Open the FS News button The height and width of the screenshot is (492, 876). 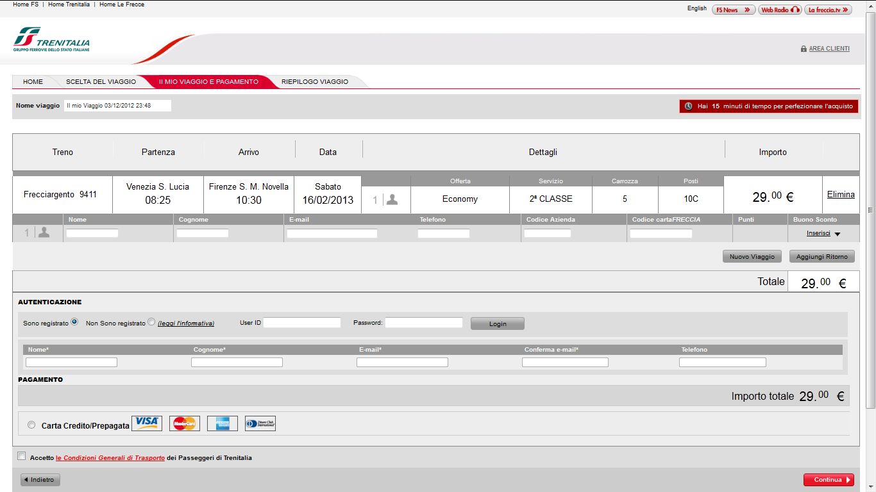[734, 10]
